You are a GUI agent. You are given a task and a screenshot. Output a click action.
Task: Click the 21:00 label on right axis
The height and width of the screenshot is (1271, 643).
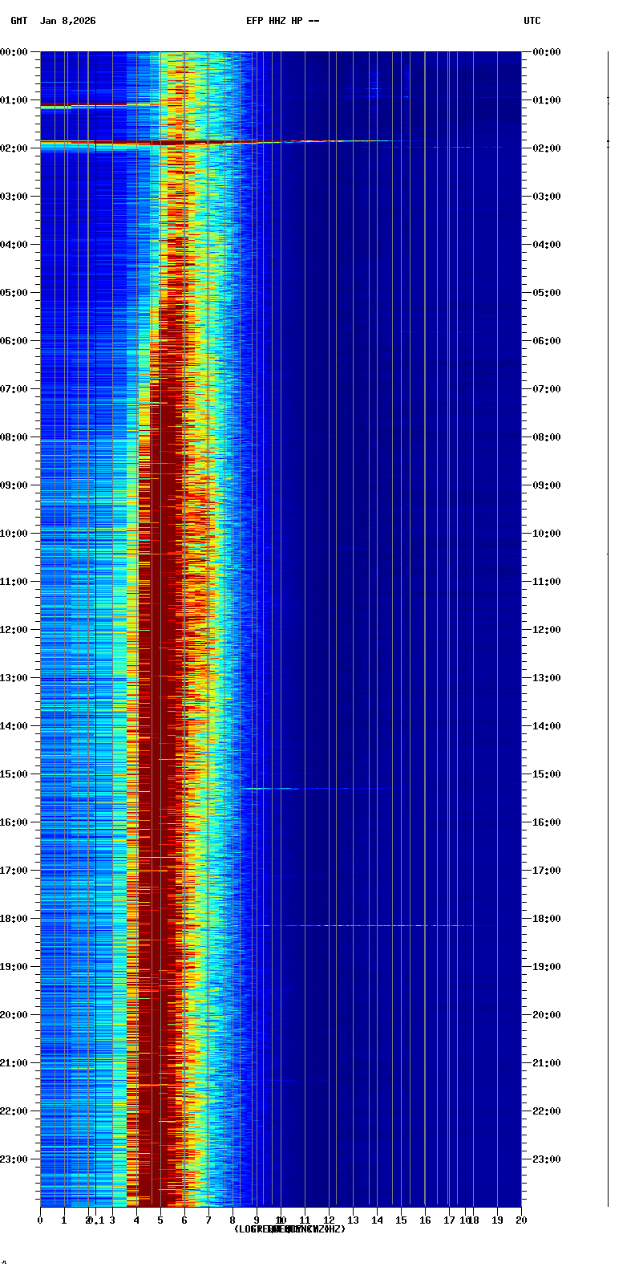pos(547,1063)
